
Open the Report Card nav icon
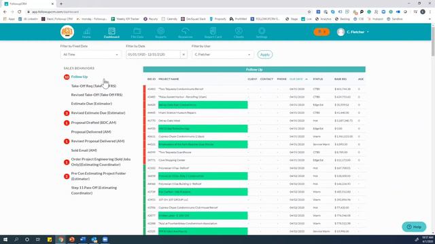coord(213,33)
